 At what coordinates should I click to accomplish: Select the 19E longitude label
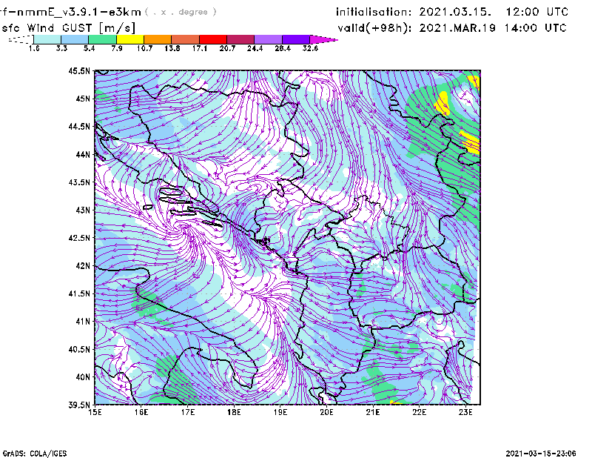pos(280,412)
